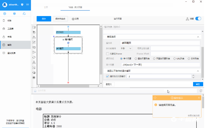Select the 不固定元素列表 radio button
This screenshot has width=205, height=128.
point(154,59)
